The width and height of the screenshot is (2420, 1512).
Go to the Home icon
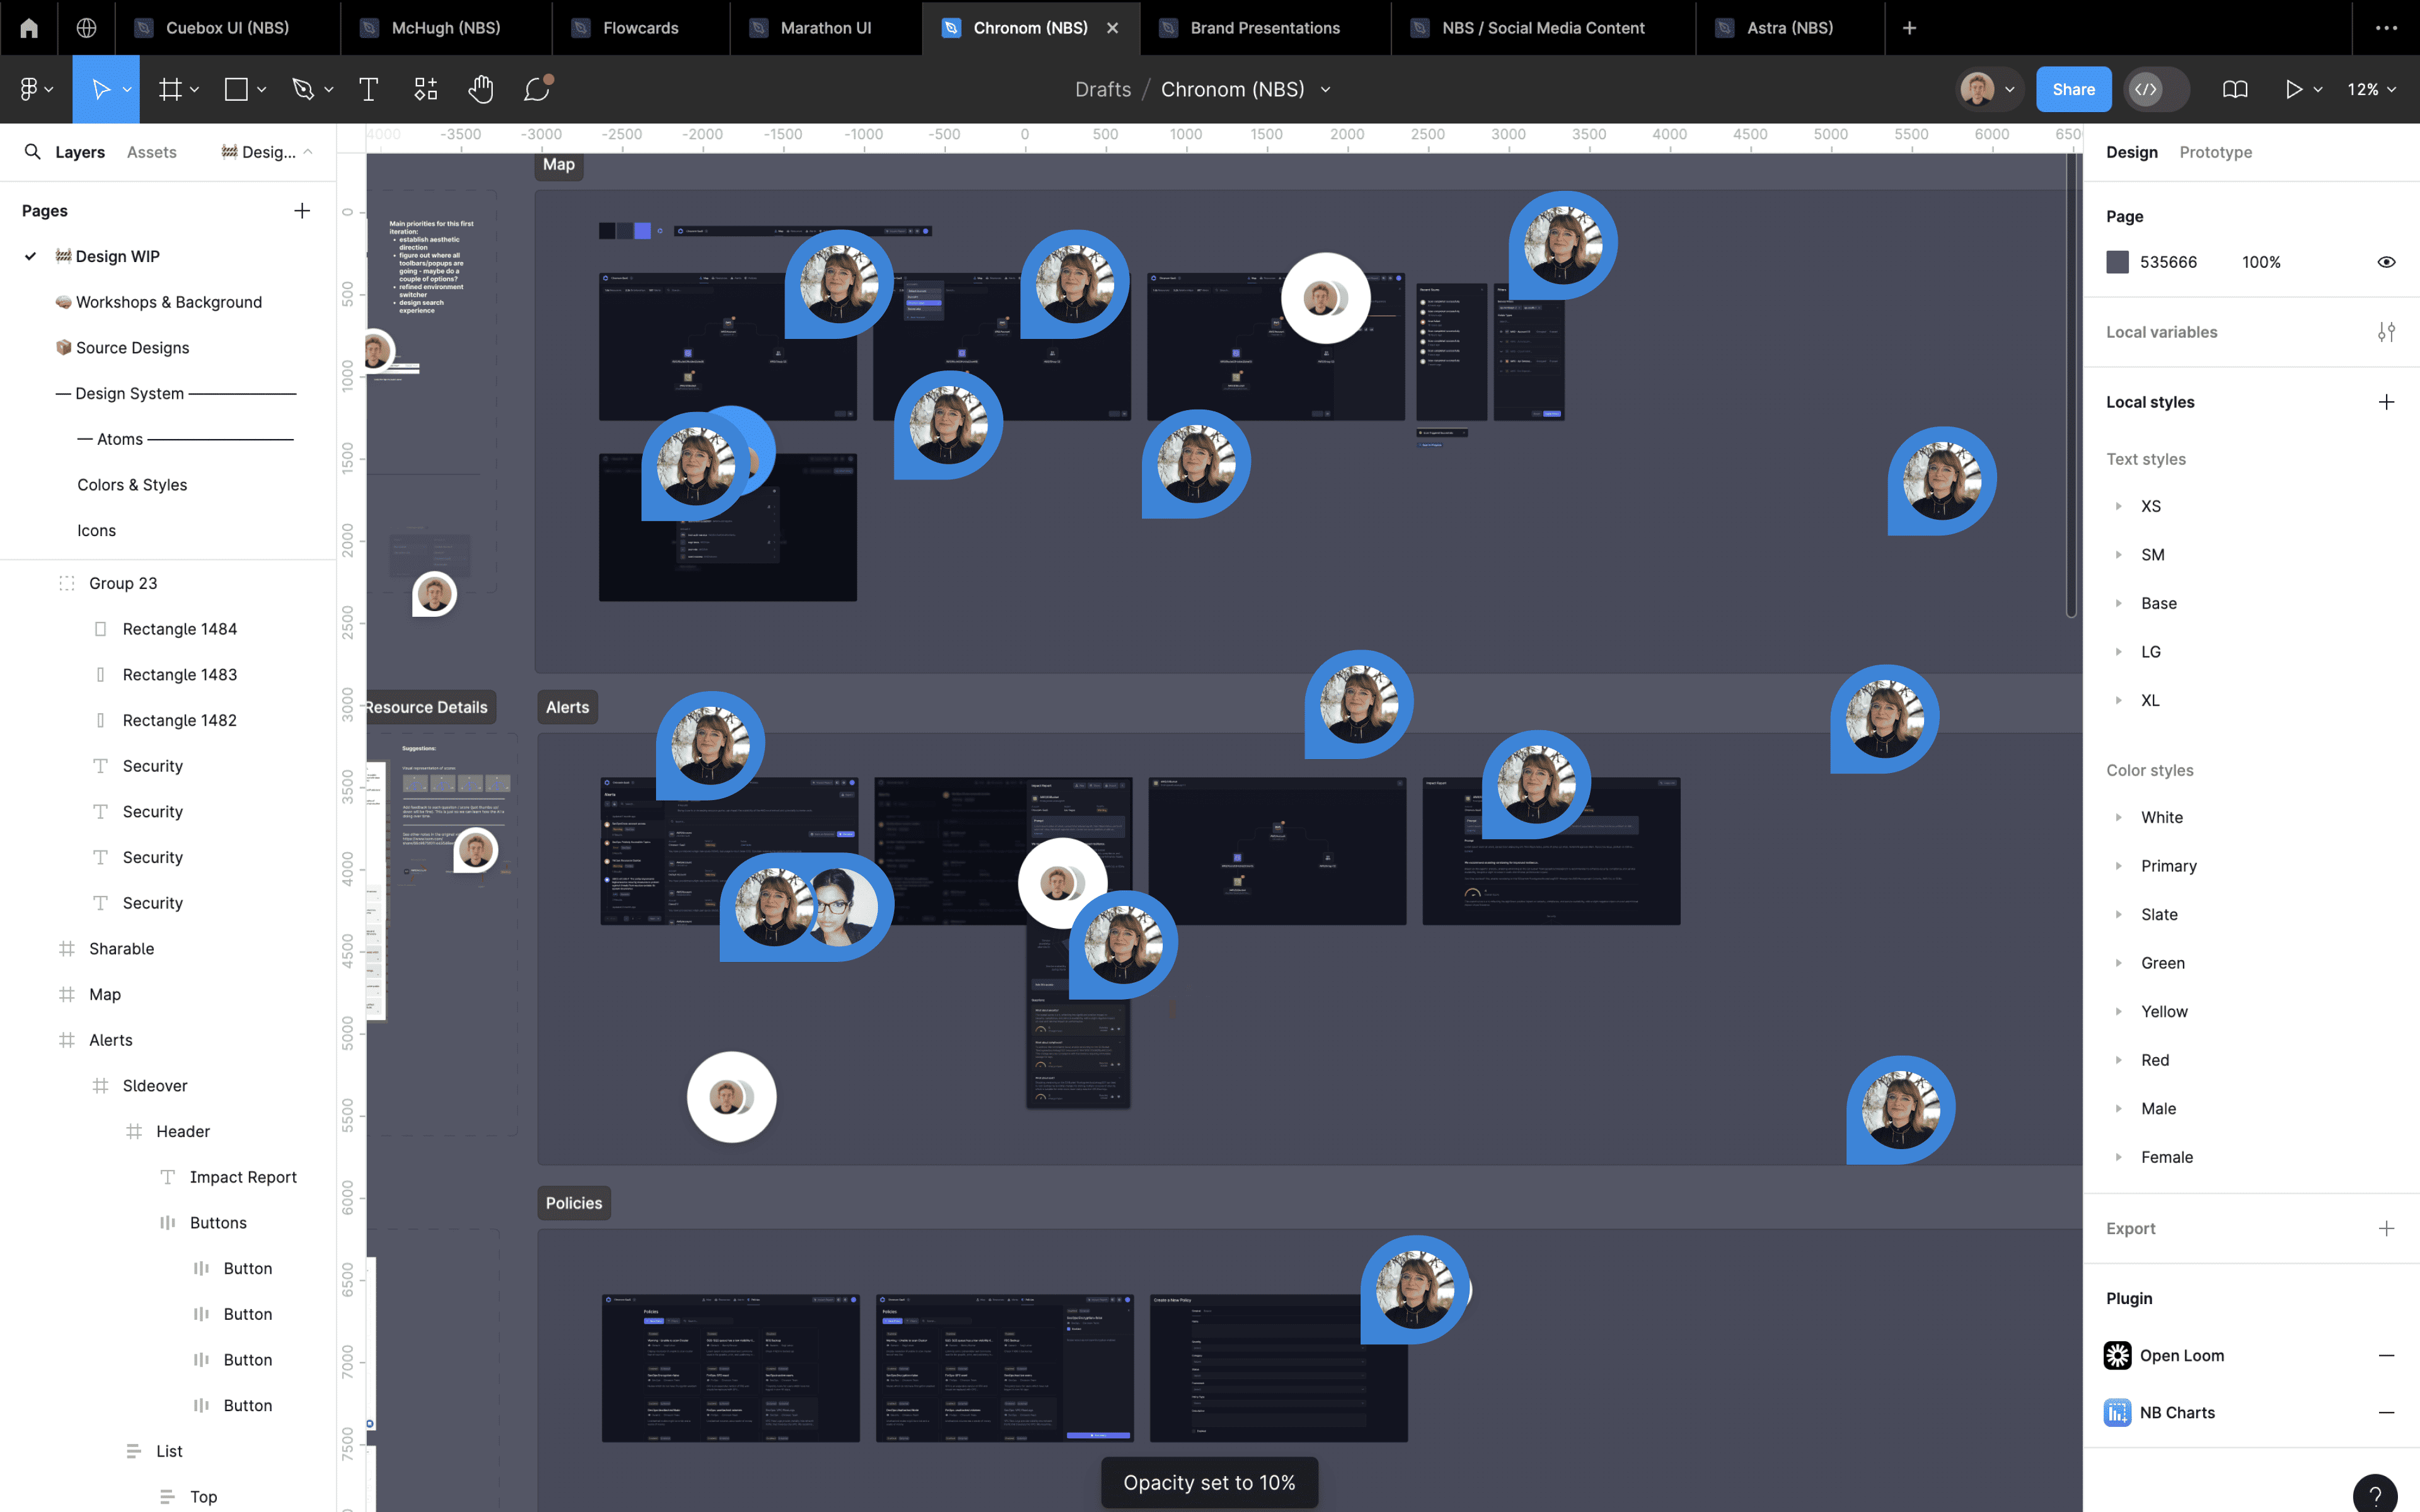(x=29, y=28)
